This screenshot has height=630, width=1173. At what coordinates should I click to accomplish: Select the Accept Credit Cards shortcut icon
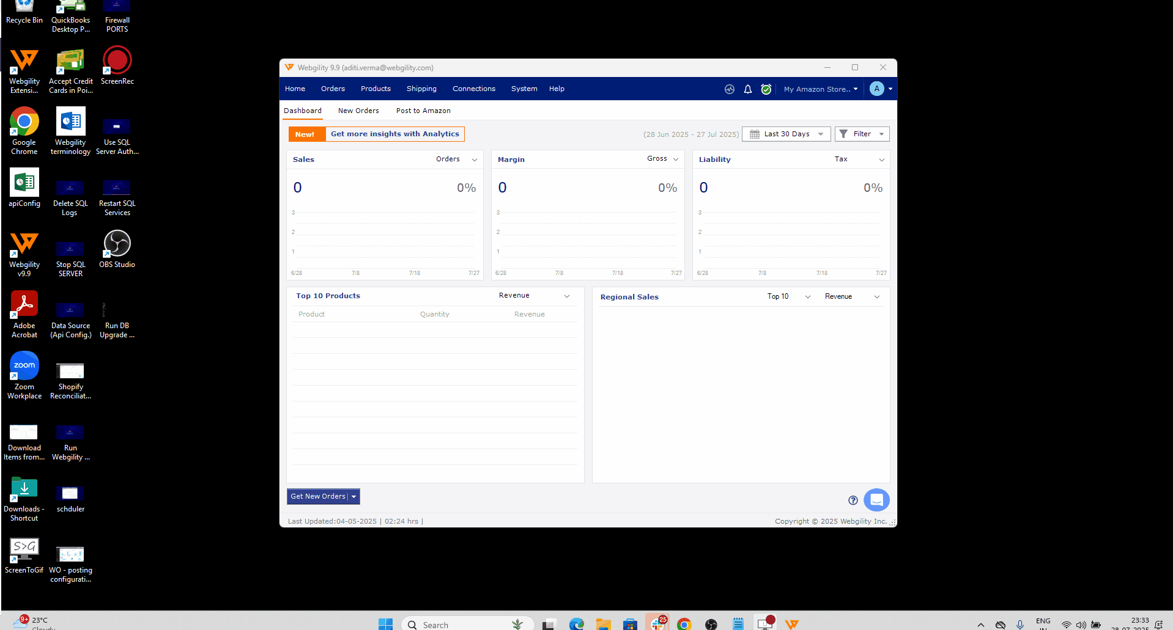click(x=71, y=71)
